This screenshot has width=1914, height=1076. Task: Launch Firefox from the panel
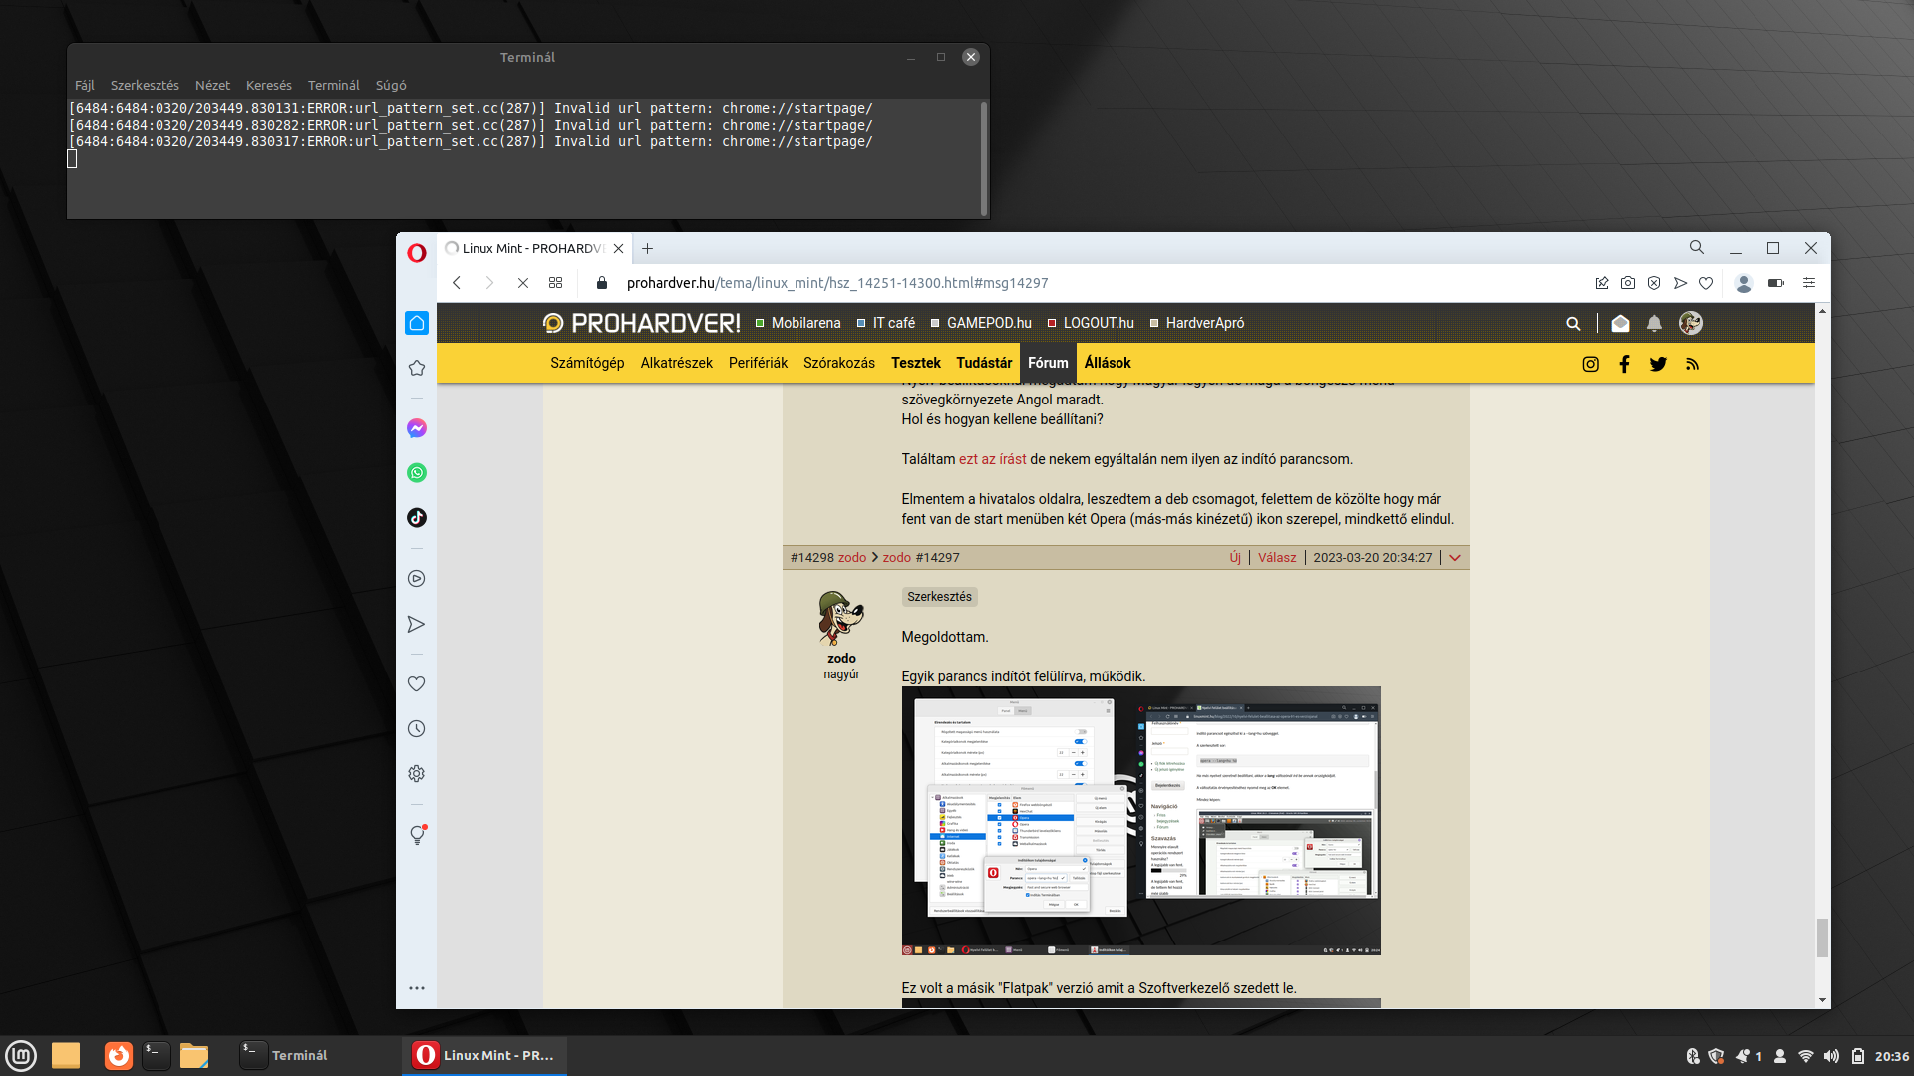[x=119, y=1055]
